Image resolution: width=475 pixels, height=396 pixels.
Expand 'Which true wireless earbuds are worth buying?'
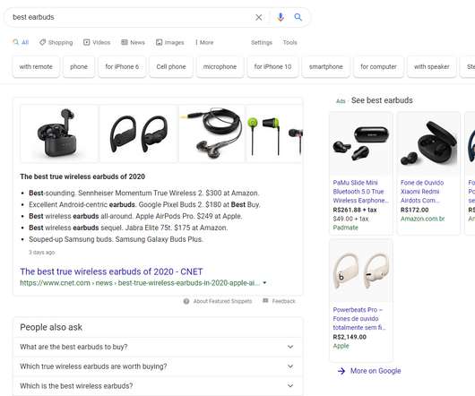coord(158,366)
